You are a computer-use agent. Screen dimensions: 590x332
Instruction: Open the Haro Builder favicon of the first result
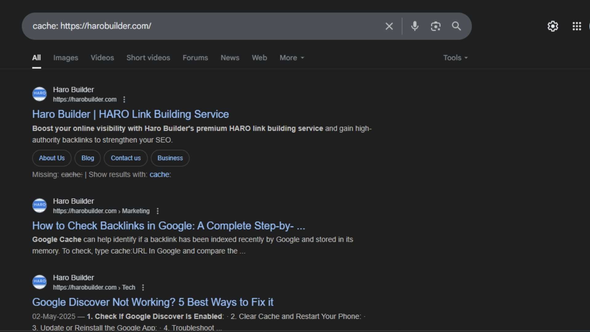point(40,94)
